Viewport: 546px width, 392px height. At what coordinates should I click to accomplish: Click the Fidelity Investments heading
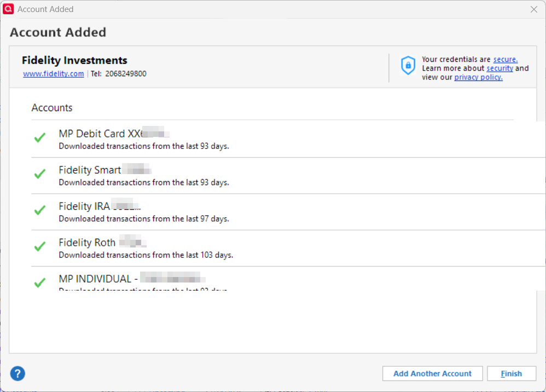pyautogui.click(x=74, y=60)
